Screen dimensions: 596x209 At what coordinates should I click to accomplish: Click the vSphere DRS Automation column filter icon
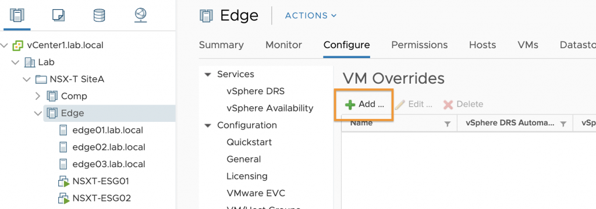click(563, 124)
